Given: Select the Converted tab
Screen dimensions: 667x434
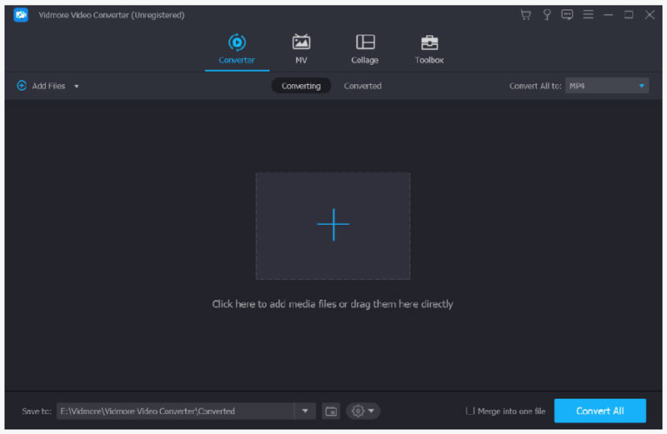Looking at the screenshot, I should click(x=363, y=86).
